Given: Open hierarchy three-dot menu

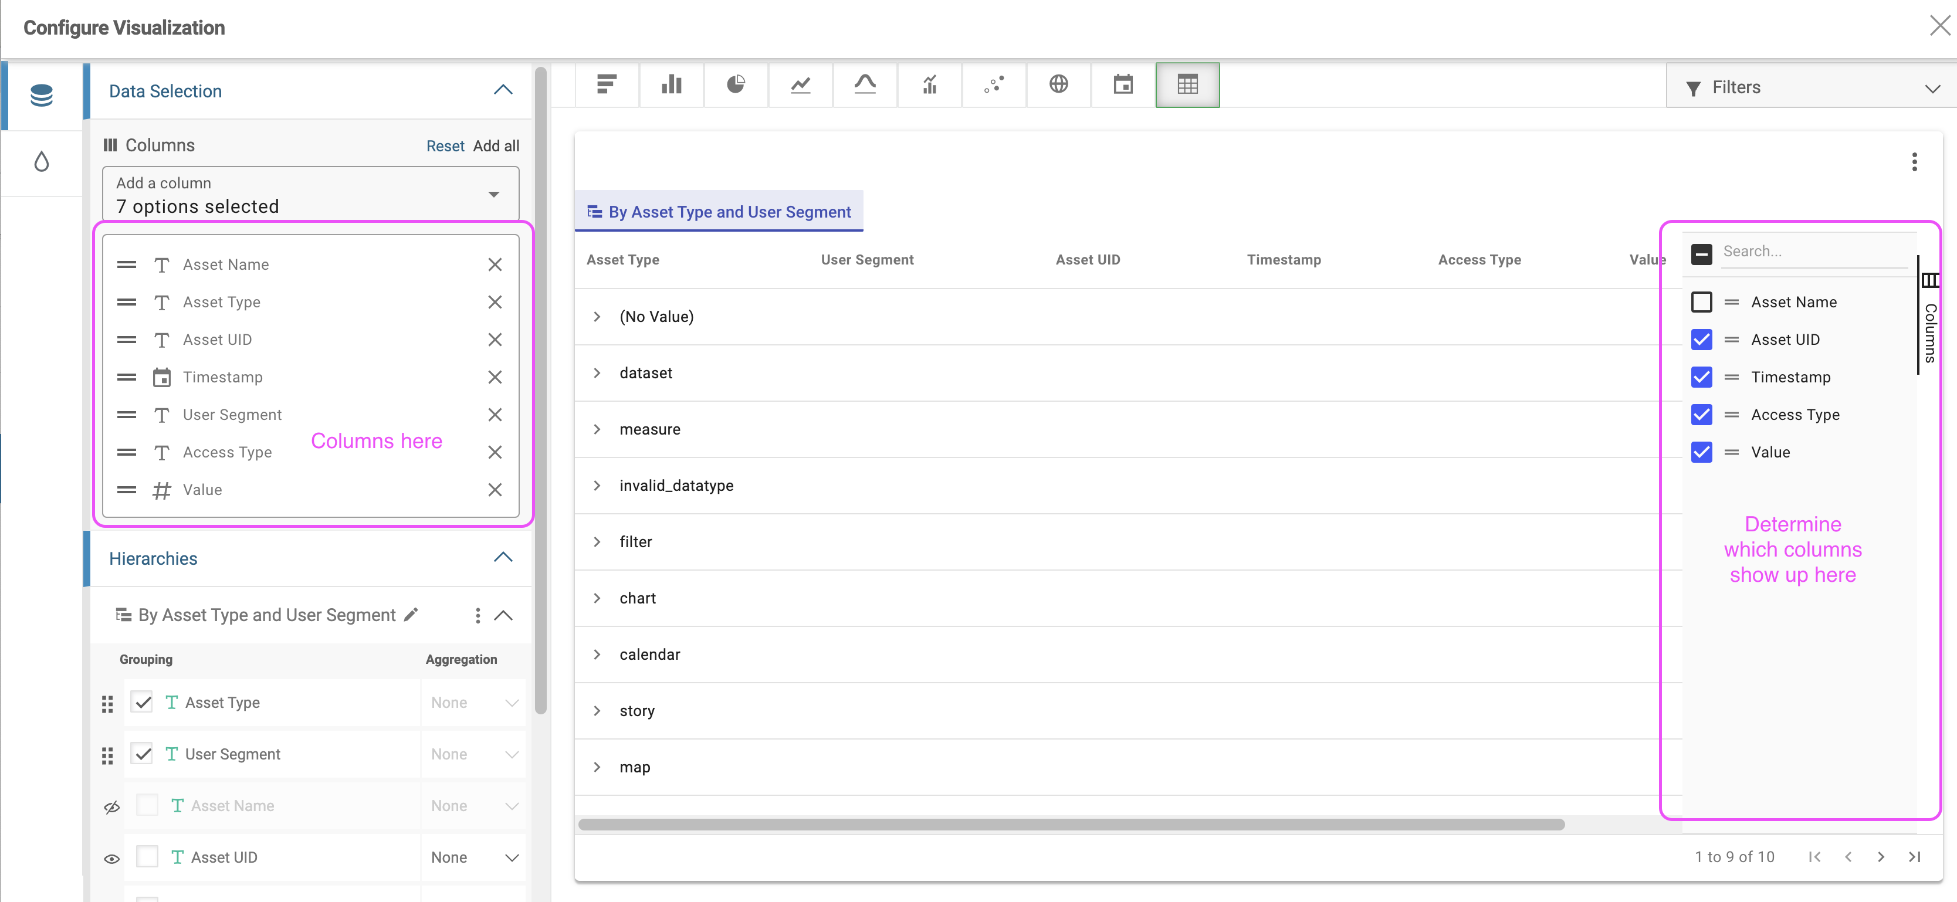Looking at the screenshot, I should click(477, 615).
